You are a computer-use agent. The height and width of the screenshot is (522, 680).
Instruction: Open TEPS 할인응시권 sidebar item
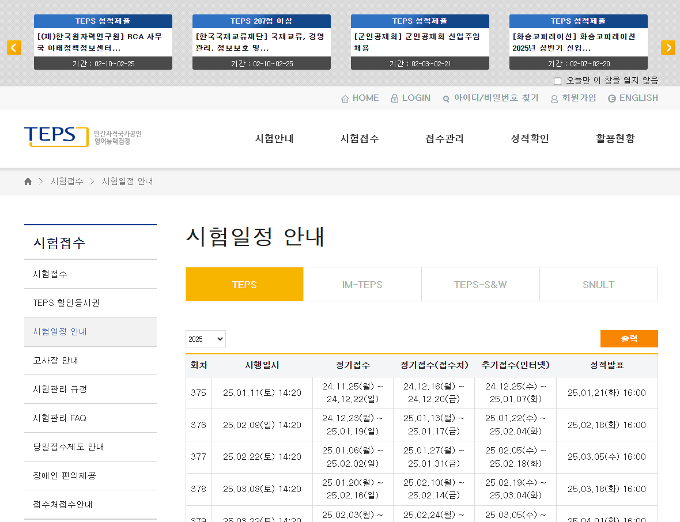click(90, 302)
